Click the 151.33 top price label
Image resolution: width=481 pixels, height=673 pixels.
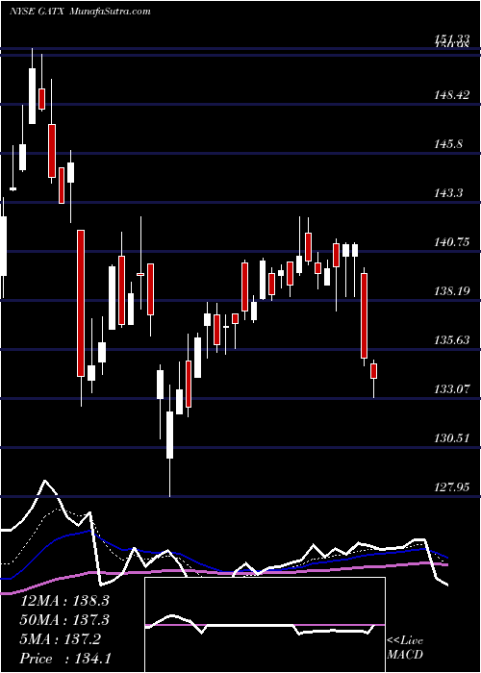[x=452, y=38]
